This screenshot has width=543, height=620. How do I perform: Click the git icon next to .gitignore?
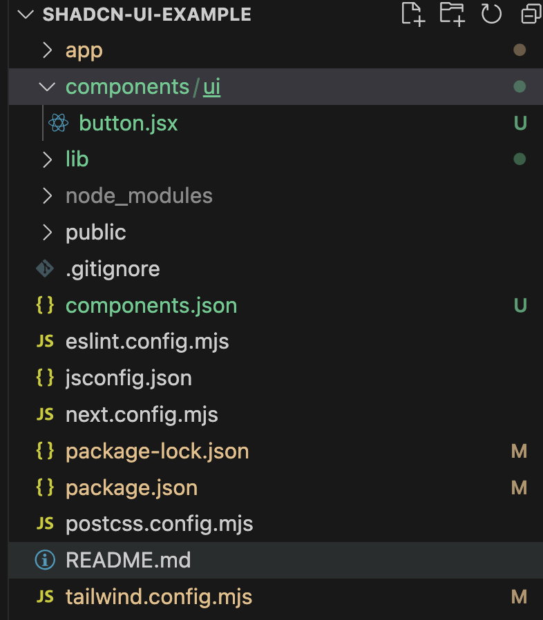(45, 269)
